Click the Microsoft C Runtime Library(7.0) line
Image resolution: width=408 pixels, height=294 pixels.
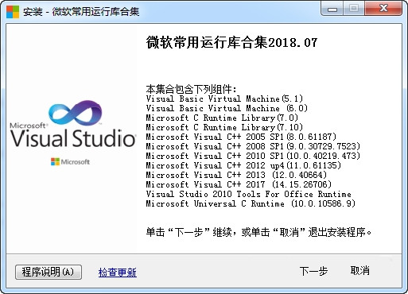pyautogui.click(x=222, y=118)
